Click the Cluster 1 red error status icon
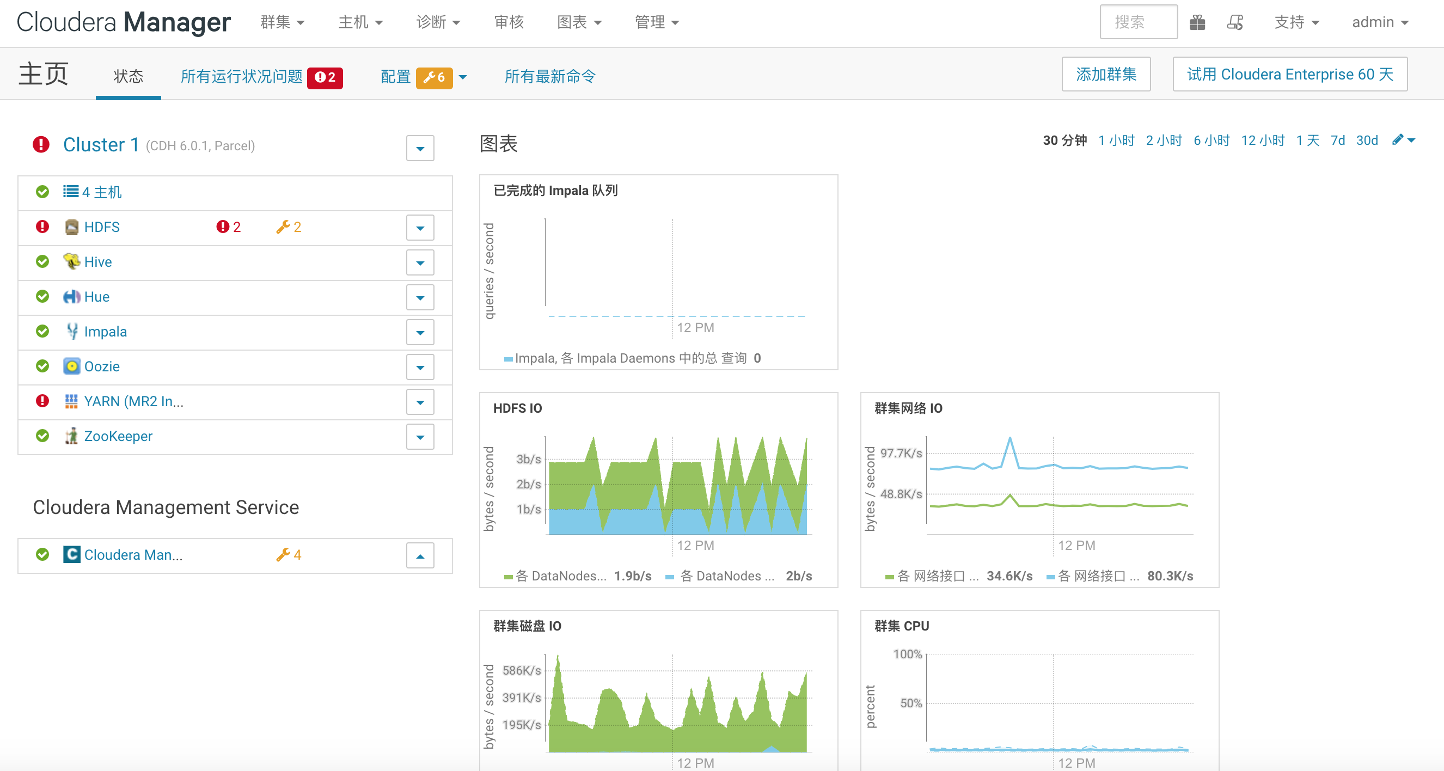 coord(41,145)
